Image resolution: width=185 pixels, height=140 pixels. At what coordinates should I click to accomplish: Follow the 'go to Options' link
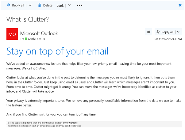70,123
